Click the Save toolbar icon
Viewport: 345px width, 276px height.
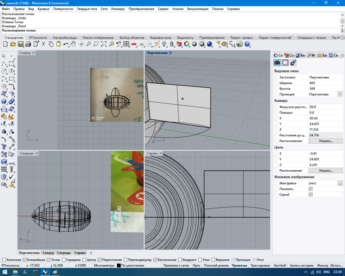[x=20, y=45]
